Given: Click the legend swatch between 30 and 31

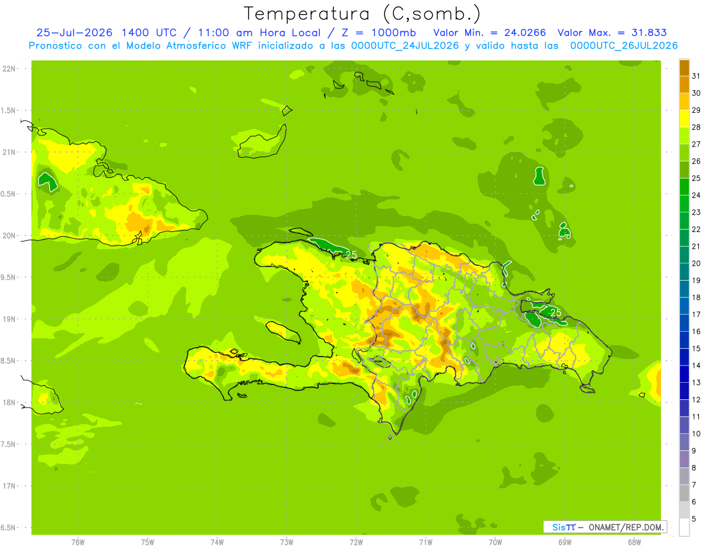Looking at the screenshot, I should [684, 84].
